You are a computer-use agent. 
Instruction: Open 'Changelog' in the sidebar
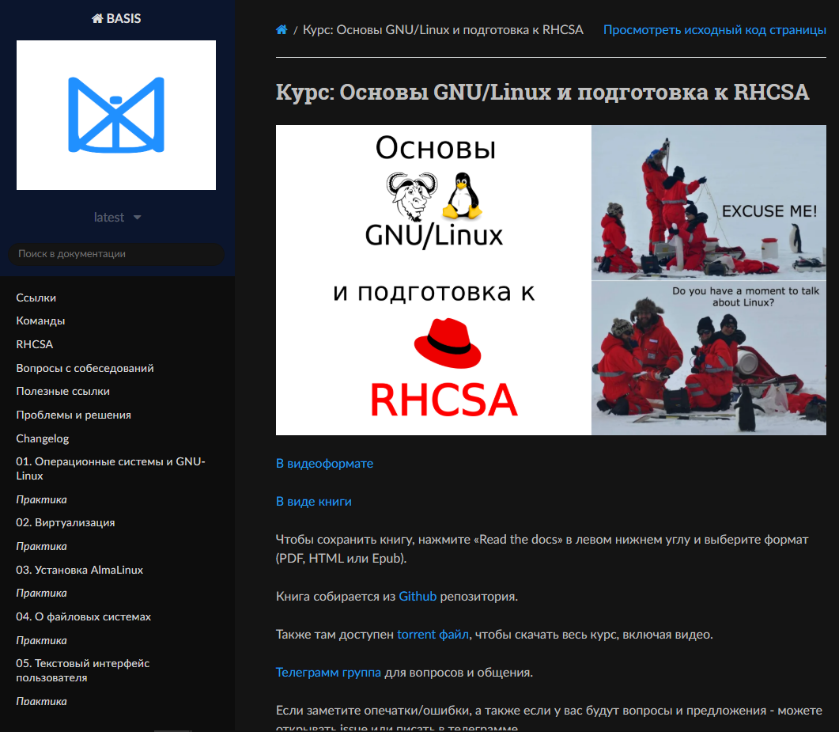coord(43,438)
